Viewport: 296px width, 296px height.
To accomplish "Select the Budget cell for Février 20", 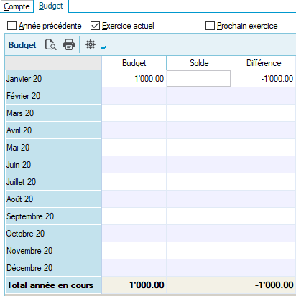I will click(x=134, y=96).
